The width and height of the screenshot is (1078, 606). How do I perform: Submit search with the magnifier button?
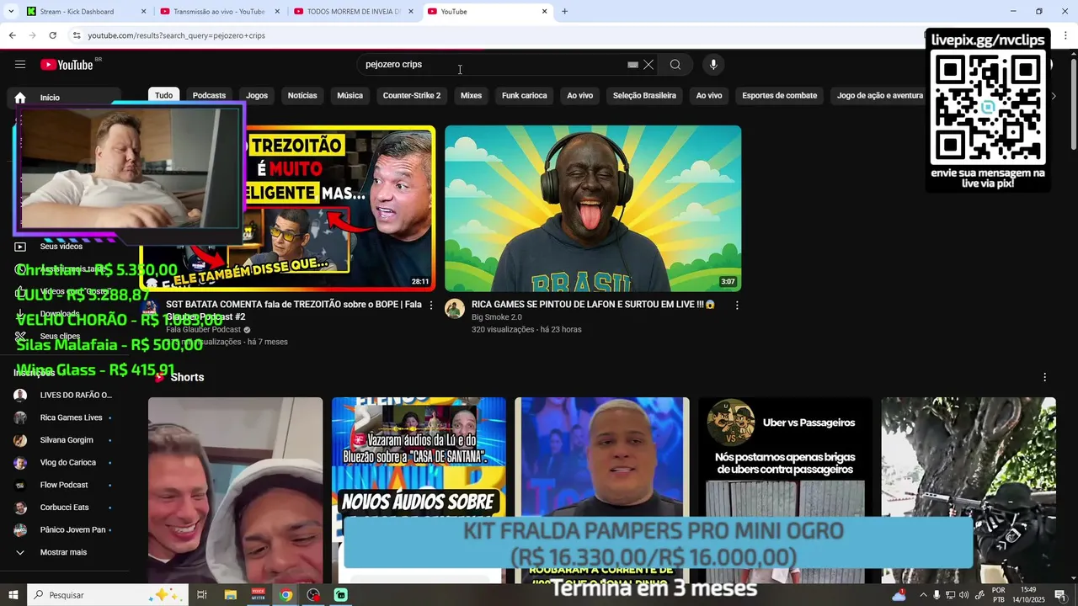coord(675,65)
